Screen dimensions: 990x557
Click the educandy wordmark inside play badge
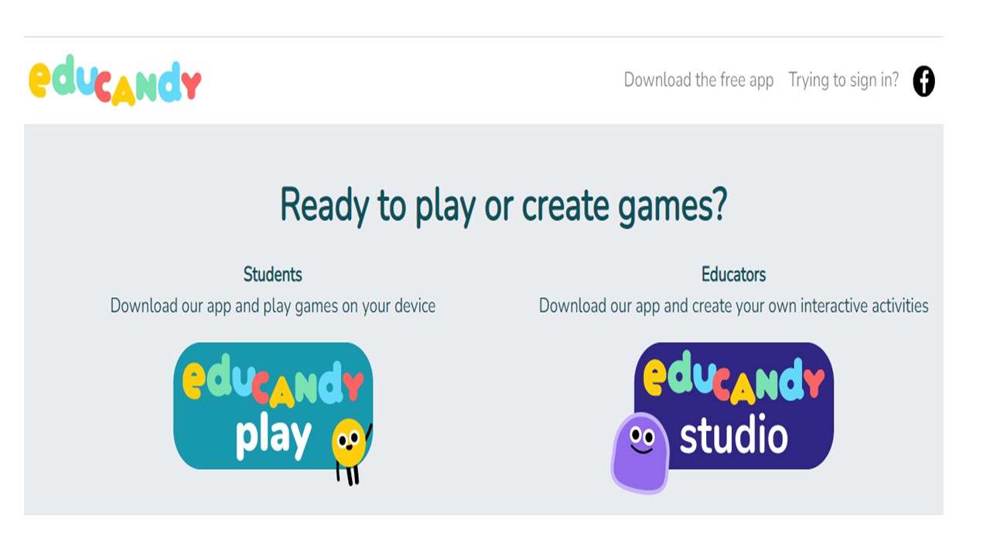point(272,381)
